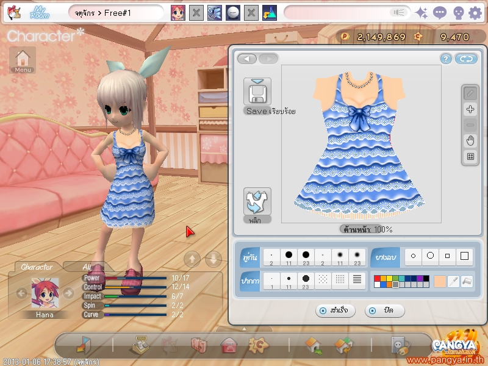488x366 pixels.
Task: Click the round up arrow button under character
Action: [192, 259]
